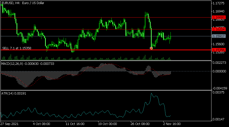Click the red 1.16692 price label
This screenshot has height=127, width=229.
[x=219, y=18]
